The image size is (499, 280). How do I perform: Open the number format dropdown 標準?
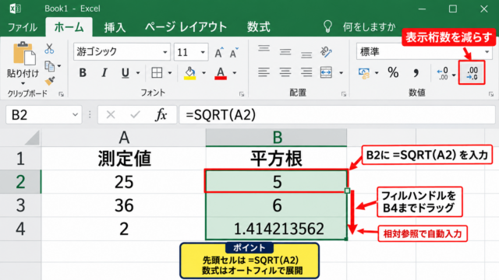click(487, 52)
